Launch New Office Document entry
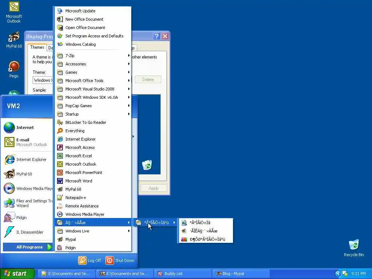Viewport: 372px width, 279px height. tap(93, 19)
